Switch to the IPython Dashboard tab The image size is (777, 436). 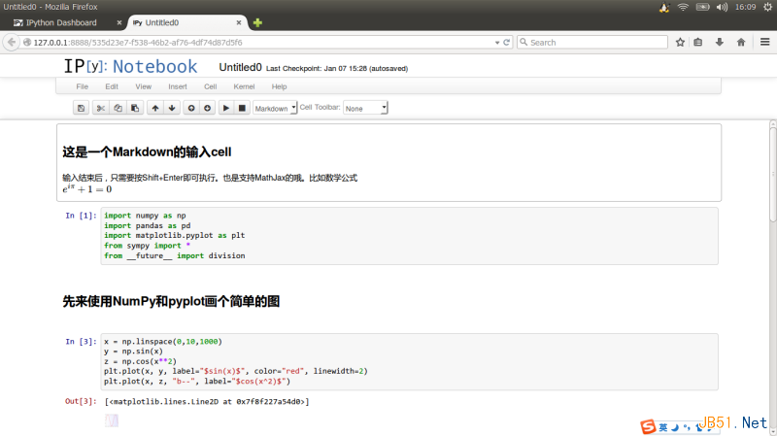pyautogui.click(x=62, y=22)
